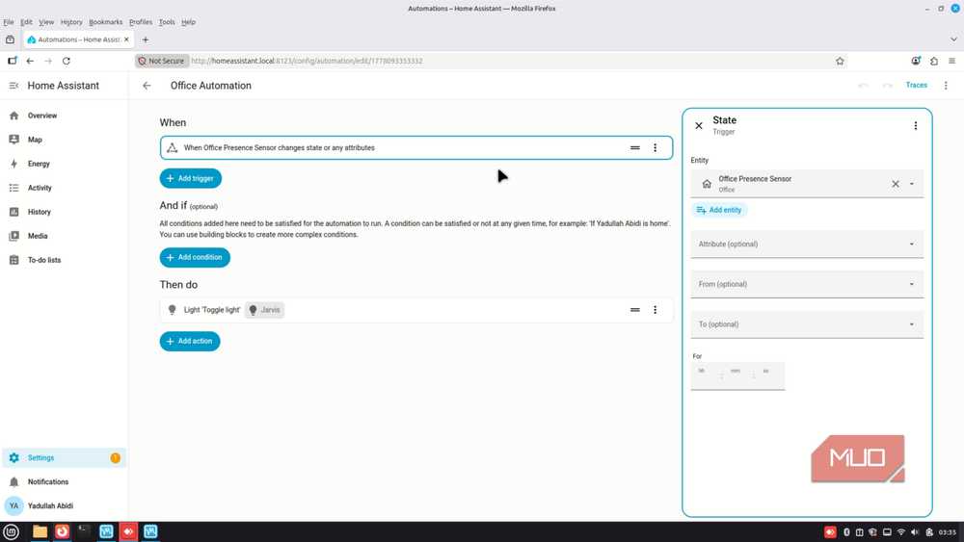Reload the current page
Image resolution: width=964 pixels, height=542 pixels.
tap(67, 61)
